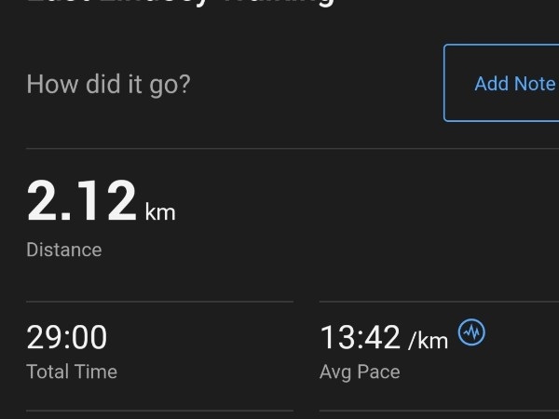Tap the cropped activity title at top
Viewport: 559px width, 419px height.
point(181,4)
